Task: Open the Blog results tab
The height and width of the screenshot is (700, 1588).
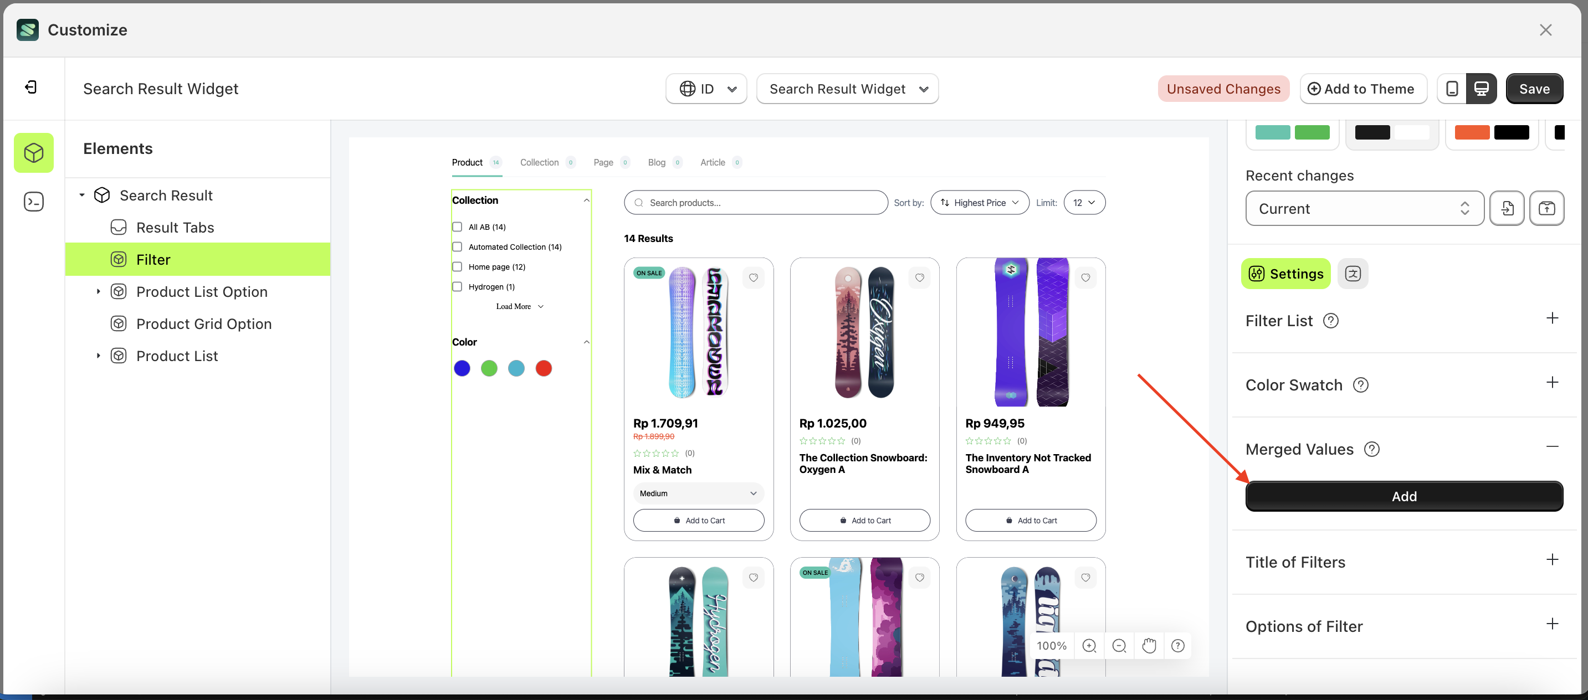Action: click(656, 162)
